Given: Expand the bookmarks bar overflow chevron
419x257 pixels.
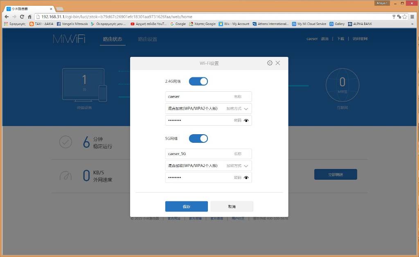Looking at the screenshot, I should (412, 24).
